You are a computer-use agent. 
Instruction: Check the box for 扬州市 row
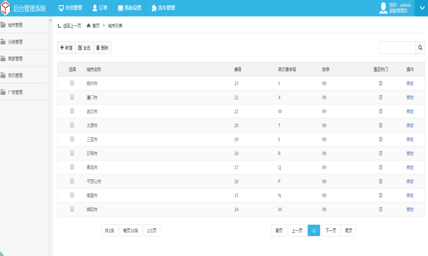[x=72, y=83]
